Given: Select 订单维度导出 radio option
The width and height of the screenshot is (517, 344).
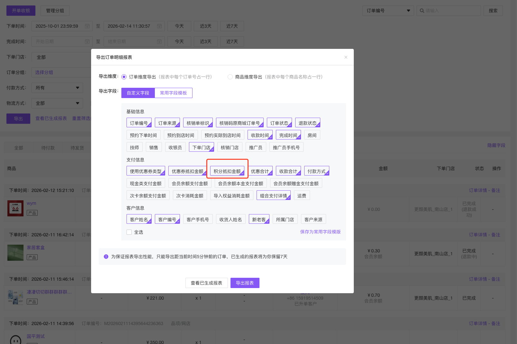Looking at the screenshot, I should click(124, 77).
